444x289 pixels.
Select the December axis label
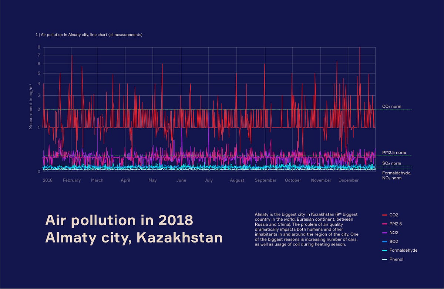[349, 180]
